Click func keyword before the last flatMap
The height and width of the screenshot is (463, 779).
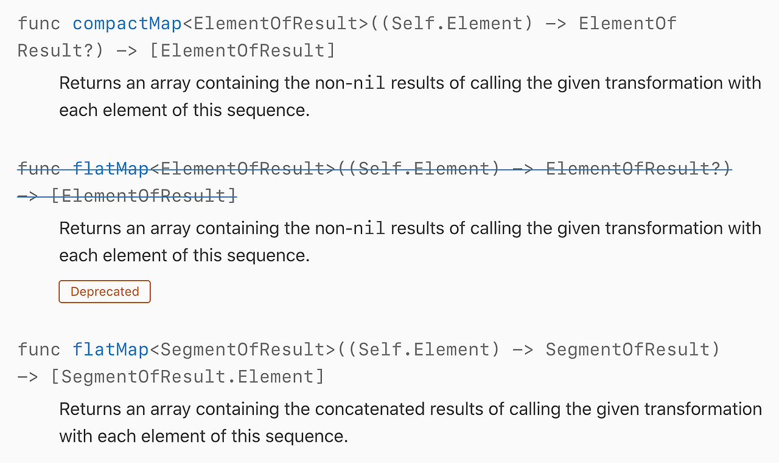tap(39, 349)
